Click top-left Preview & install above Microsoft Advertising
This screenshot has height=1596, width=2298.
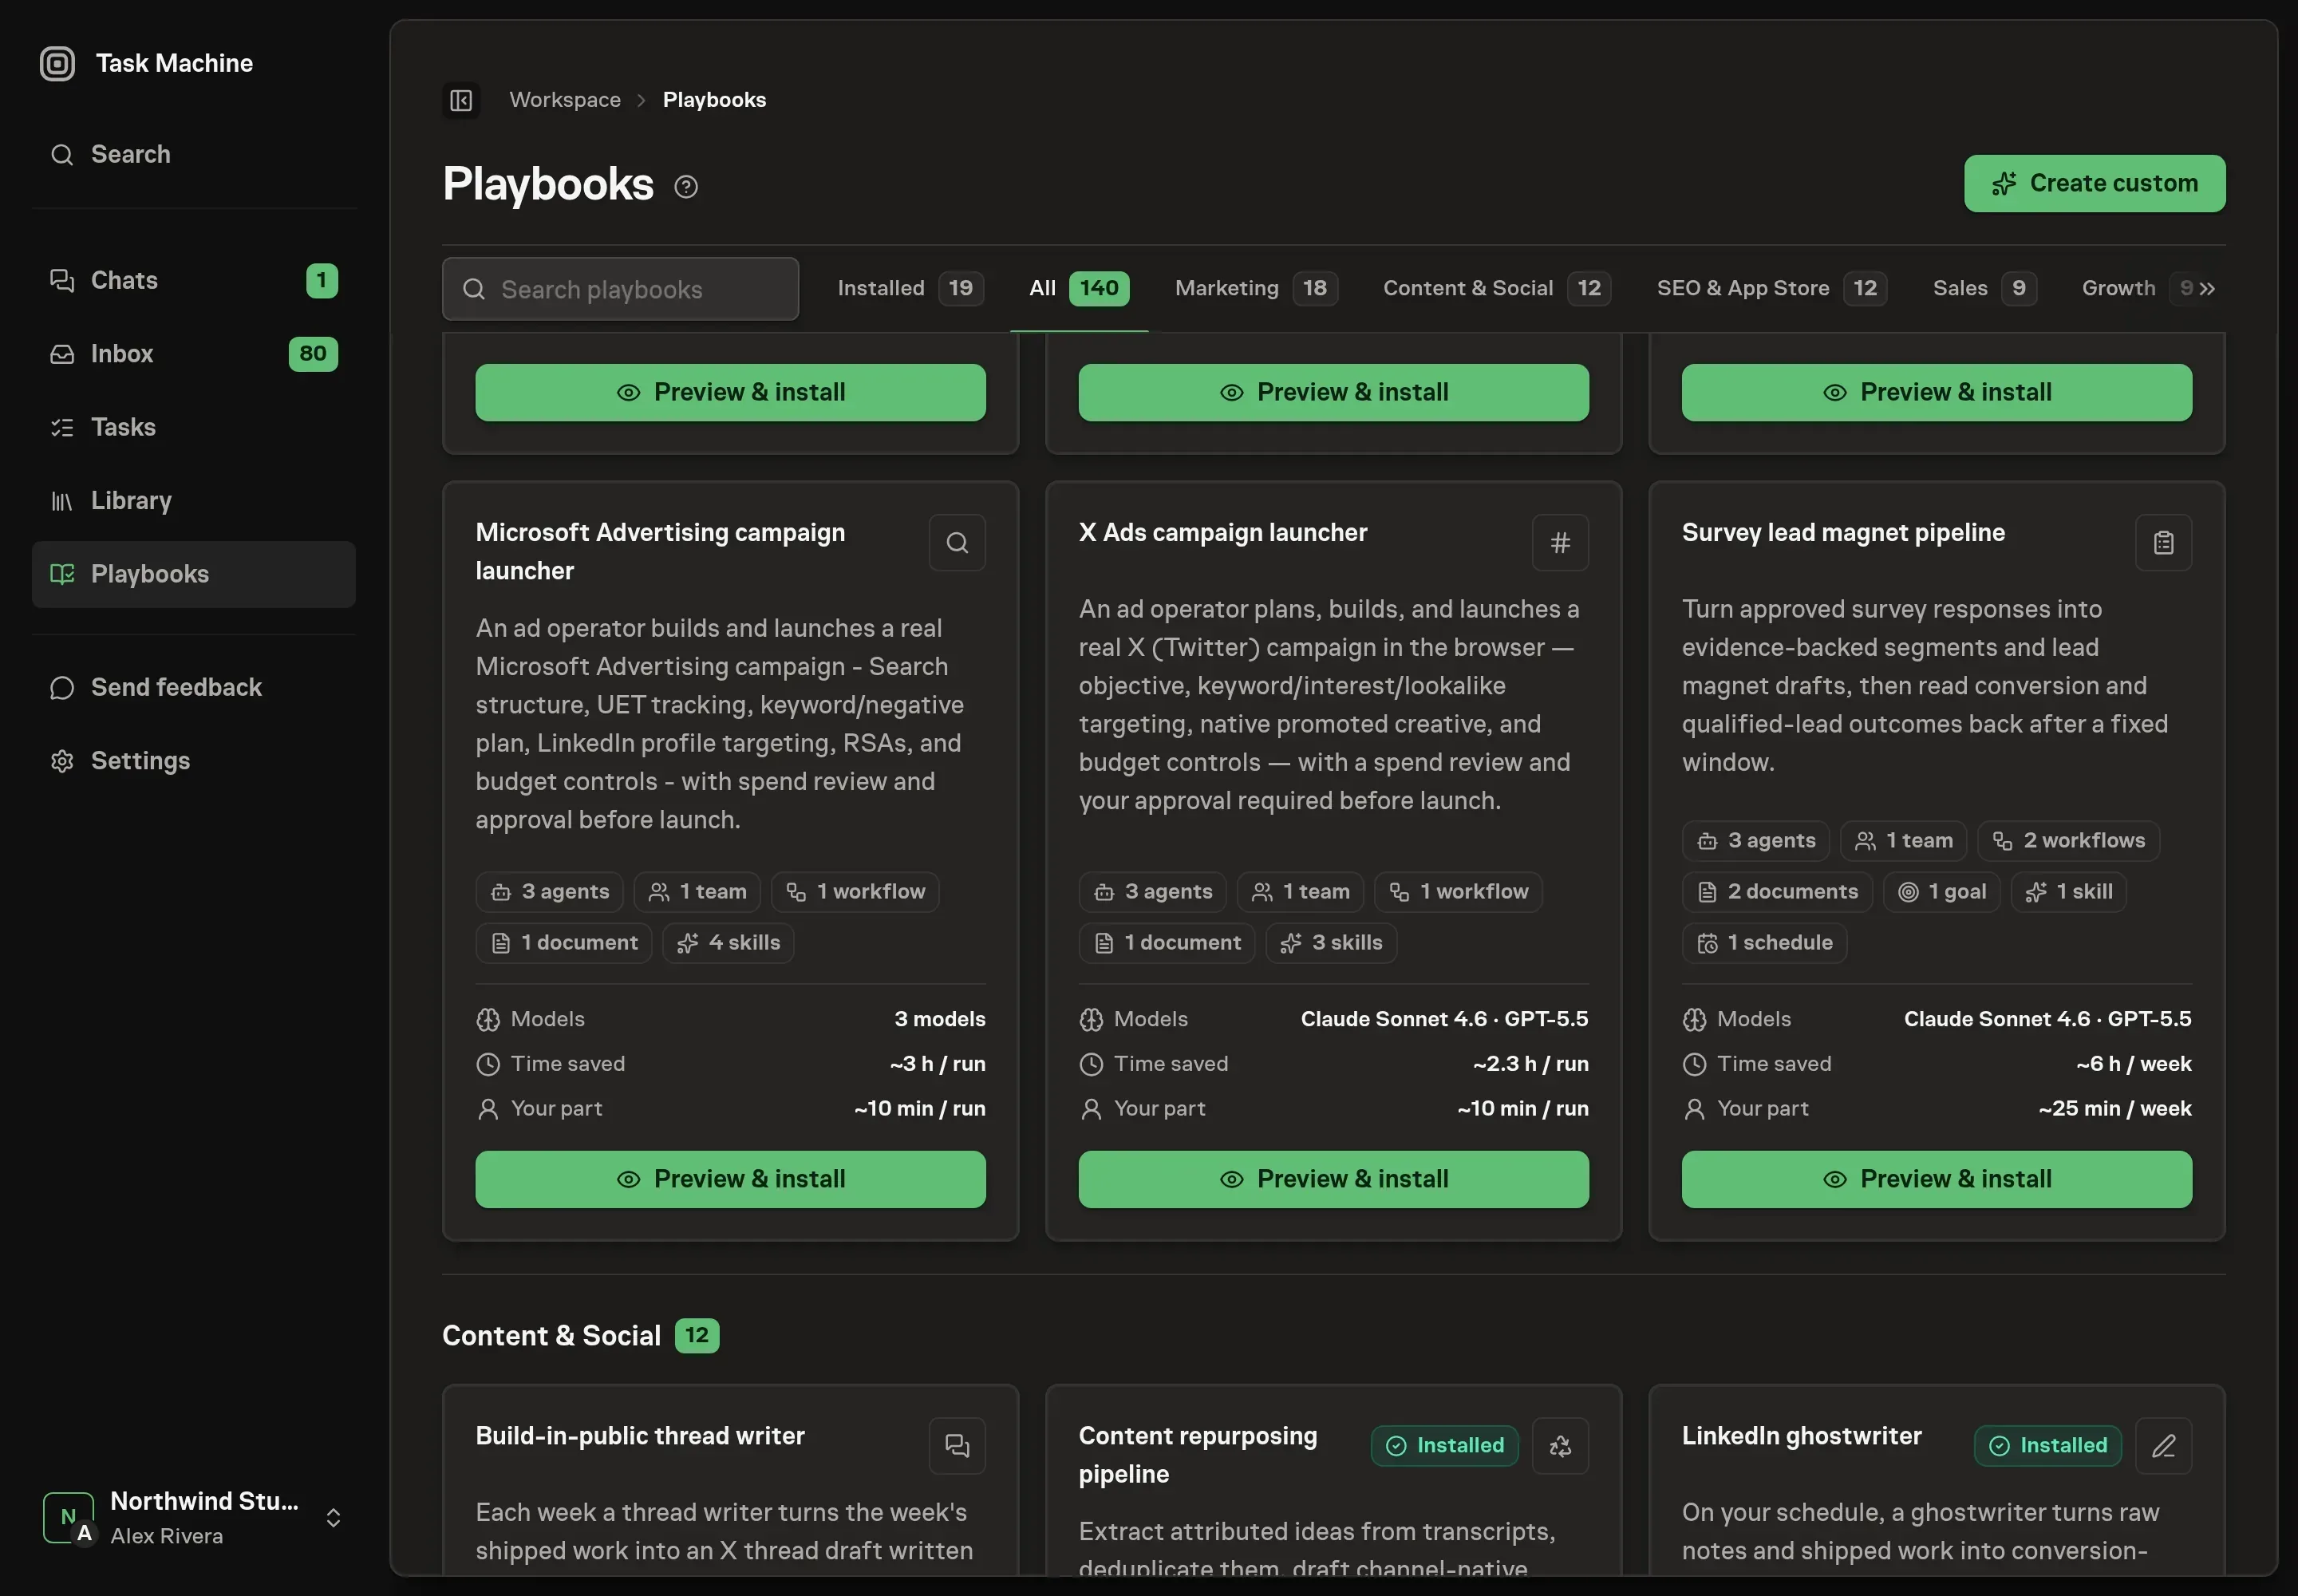pos(730,392)
